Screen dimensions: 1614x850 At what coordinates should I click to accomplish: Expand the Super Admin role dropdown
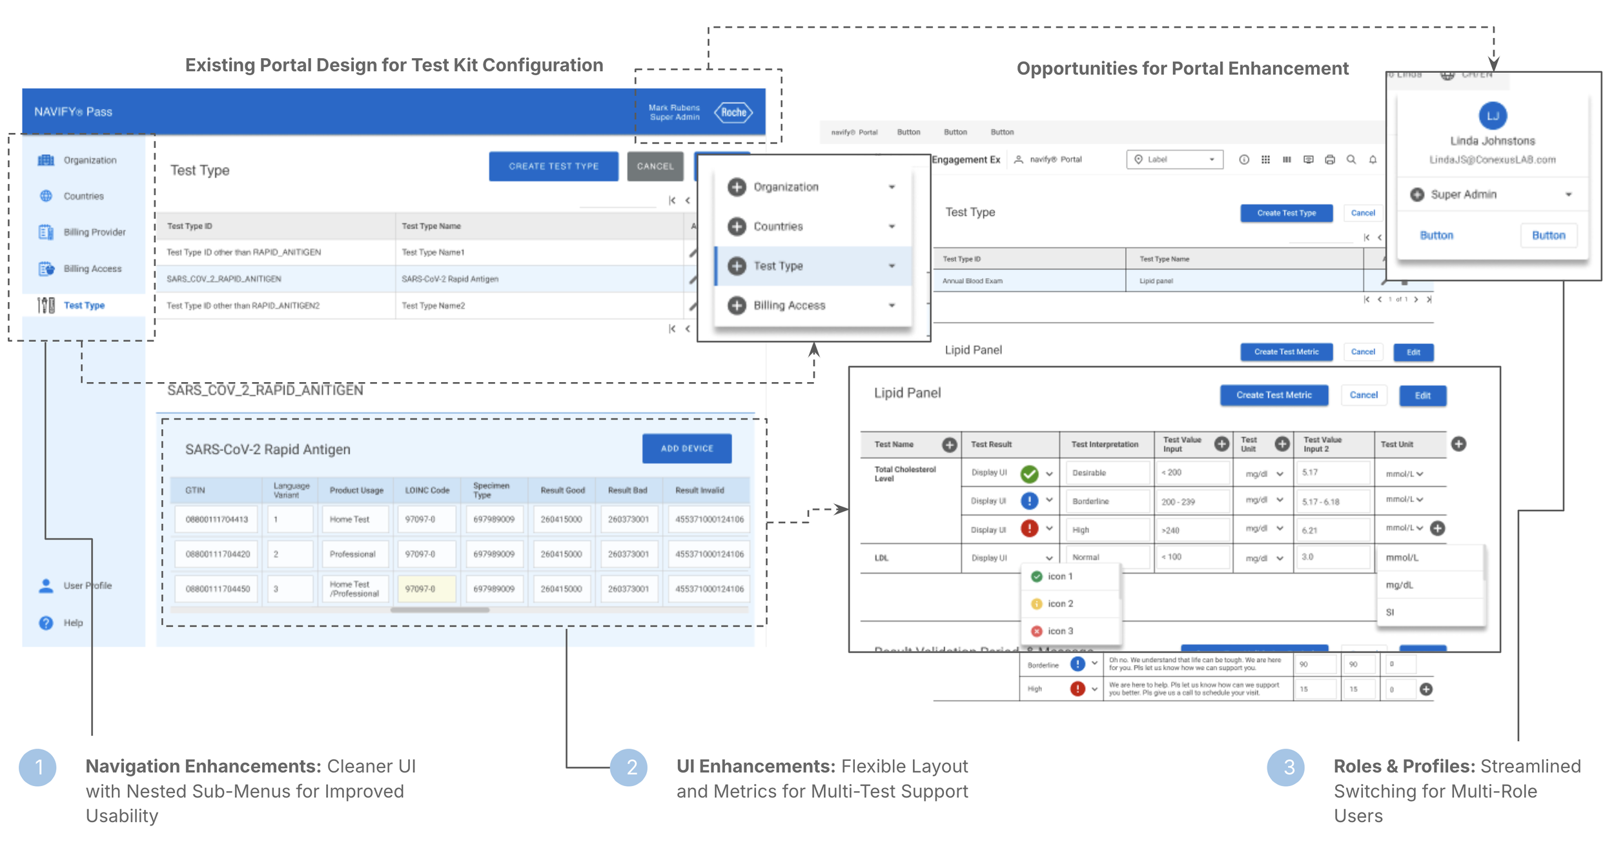click(1568, 194)
